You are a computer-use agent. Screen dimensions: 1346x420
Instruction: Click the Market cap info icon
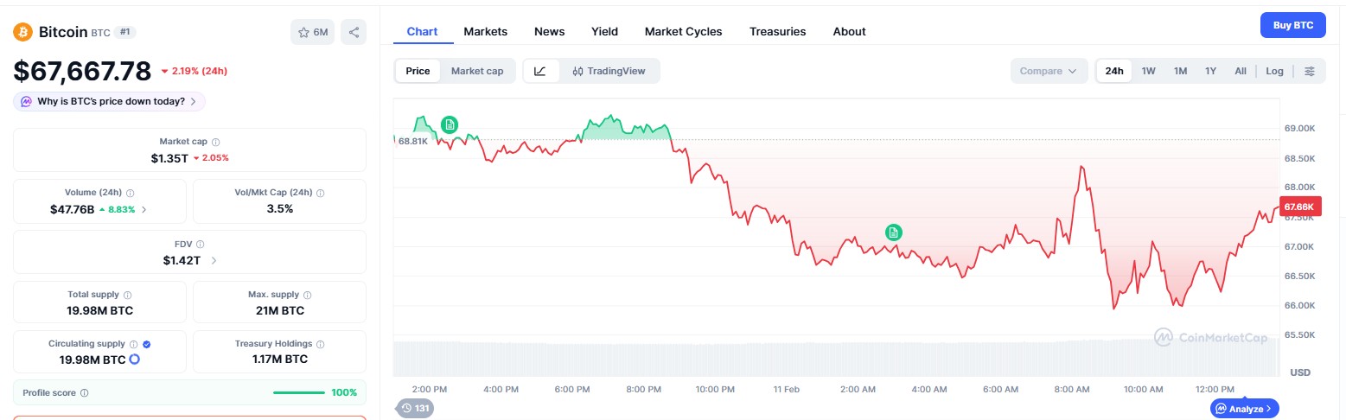point(216,142)
